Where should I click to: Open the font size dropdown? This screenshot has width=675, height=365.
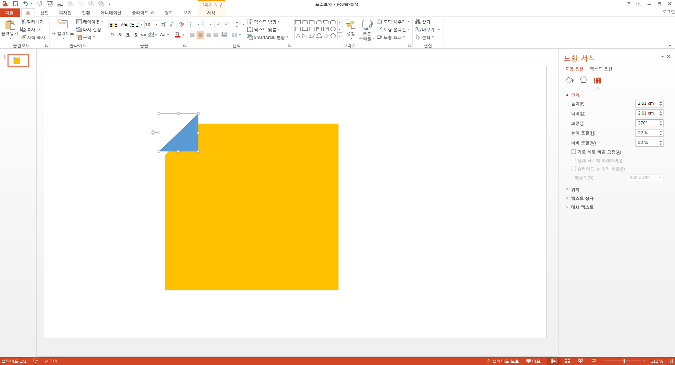(x=157, y=24)
